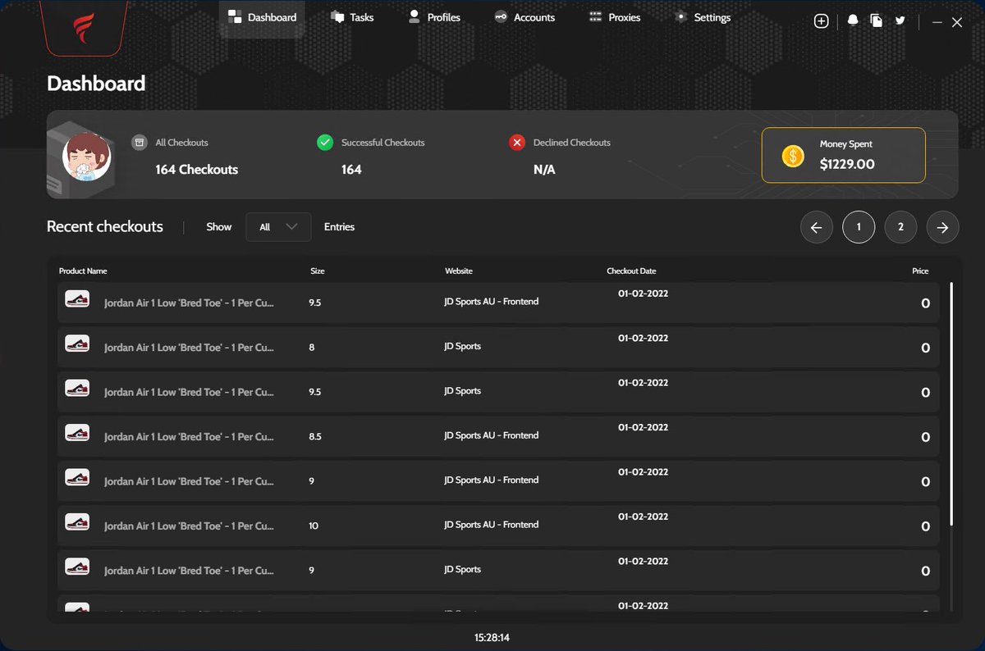Open the Settings tab
This screenshot has width=985, height=651.
coord(703,17)
